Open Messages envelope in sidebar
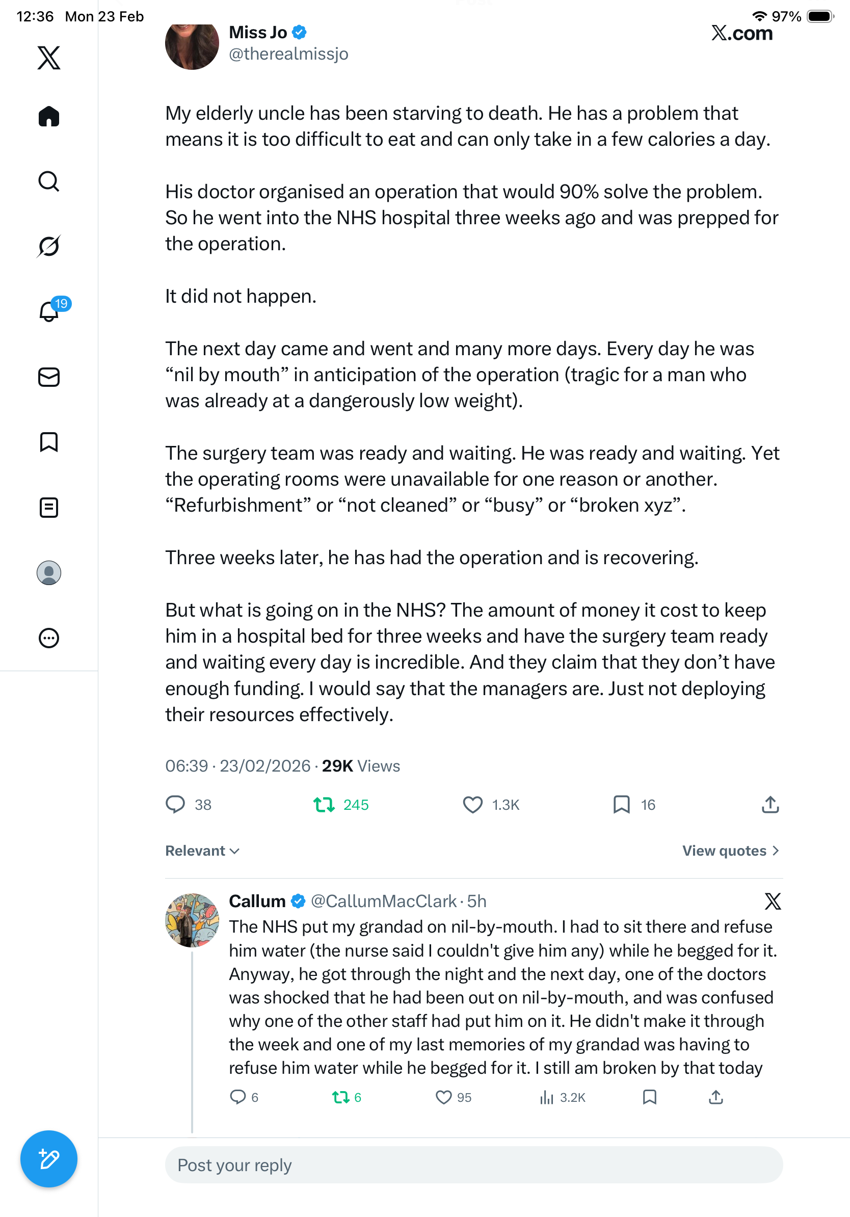The width and height of the screenshot is (850, 1217). click(x=49, y=378)
